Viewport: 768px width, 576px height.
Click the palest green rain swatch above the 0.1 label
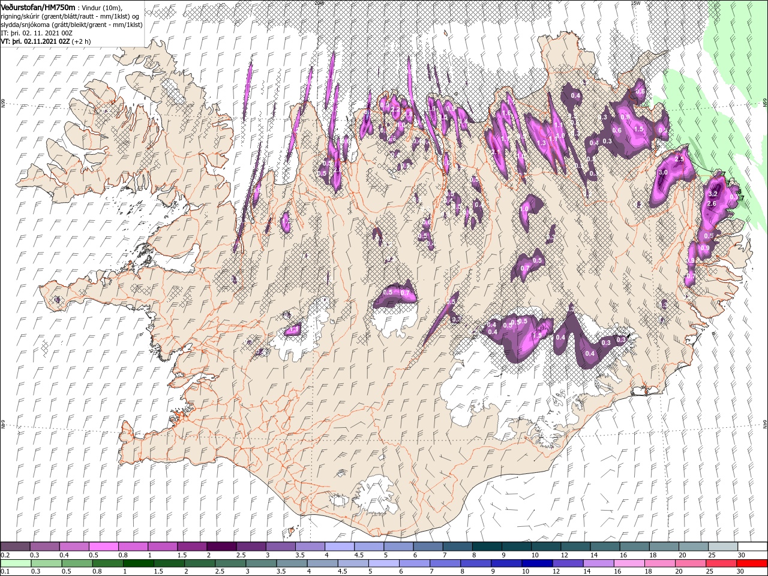tap(16, 563)
